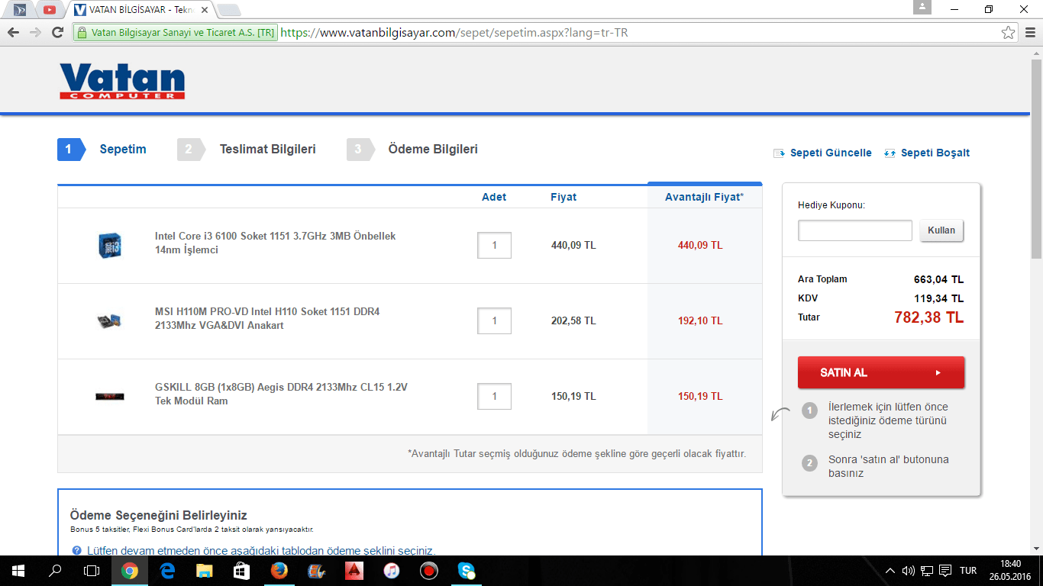
Task: Open Skype from the taskbar
Action: (467, 571)
